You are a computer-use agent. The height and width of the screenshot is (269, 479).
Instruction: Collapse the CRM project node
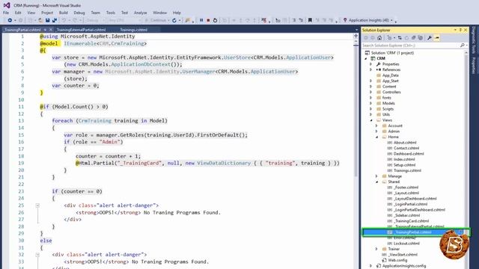click(366, 58)
